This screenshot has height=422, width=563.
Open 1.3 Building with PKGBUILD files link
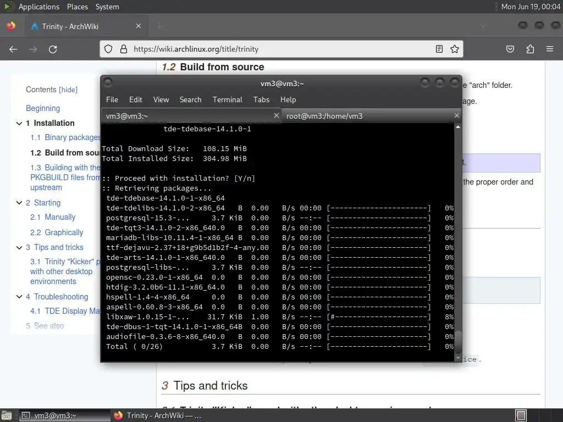point(65,177)
